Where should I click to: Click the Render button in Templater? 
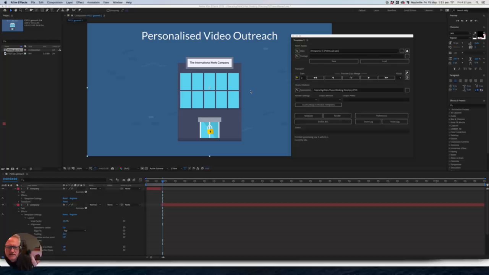(x=337, y=116)
